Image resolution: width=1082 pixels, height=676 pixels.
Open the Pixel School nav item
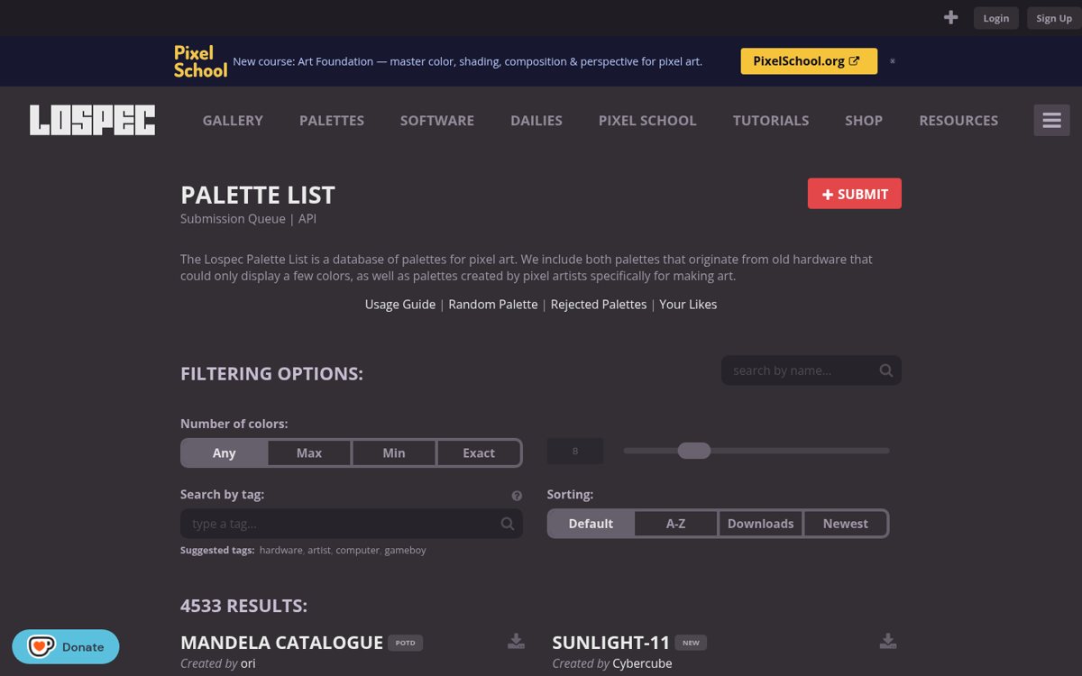647,121
